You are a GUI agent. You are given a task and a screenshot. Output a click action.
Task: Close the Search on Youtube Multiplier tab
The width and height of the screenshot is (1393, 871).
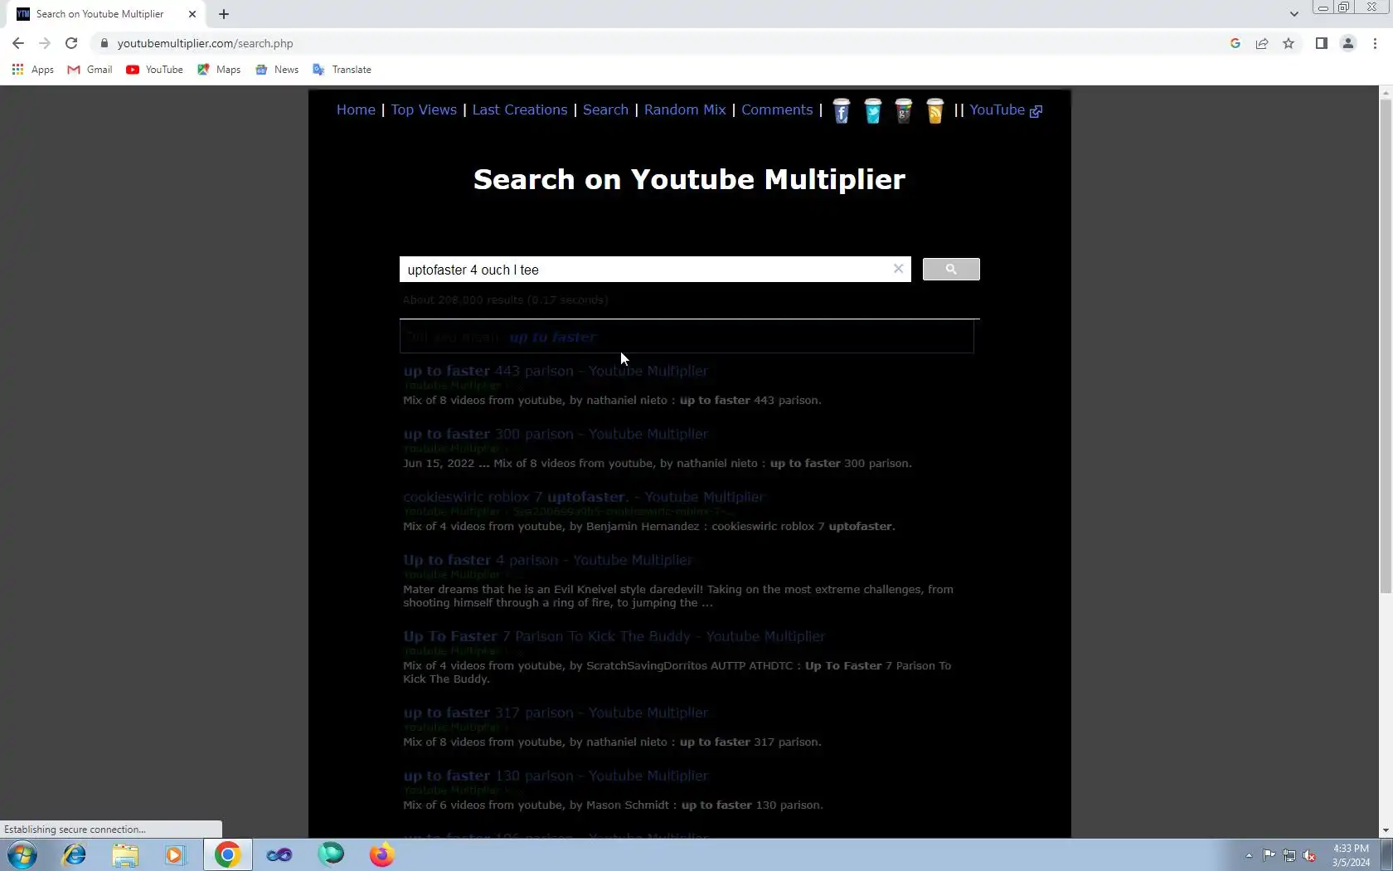(x=192, y=14)
